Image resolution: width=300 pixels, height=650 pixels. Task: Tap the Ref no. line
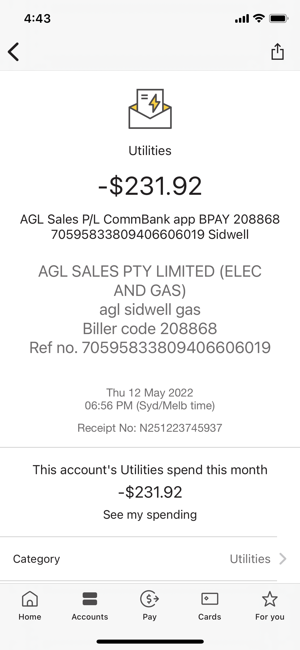[150, 347]
